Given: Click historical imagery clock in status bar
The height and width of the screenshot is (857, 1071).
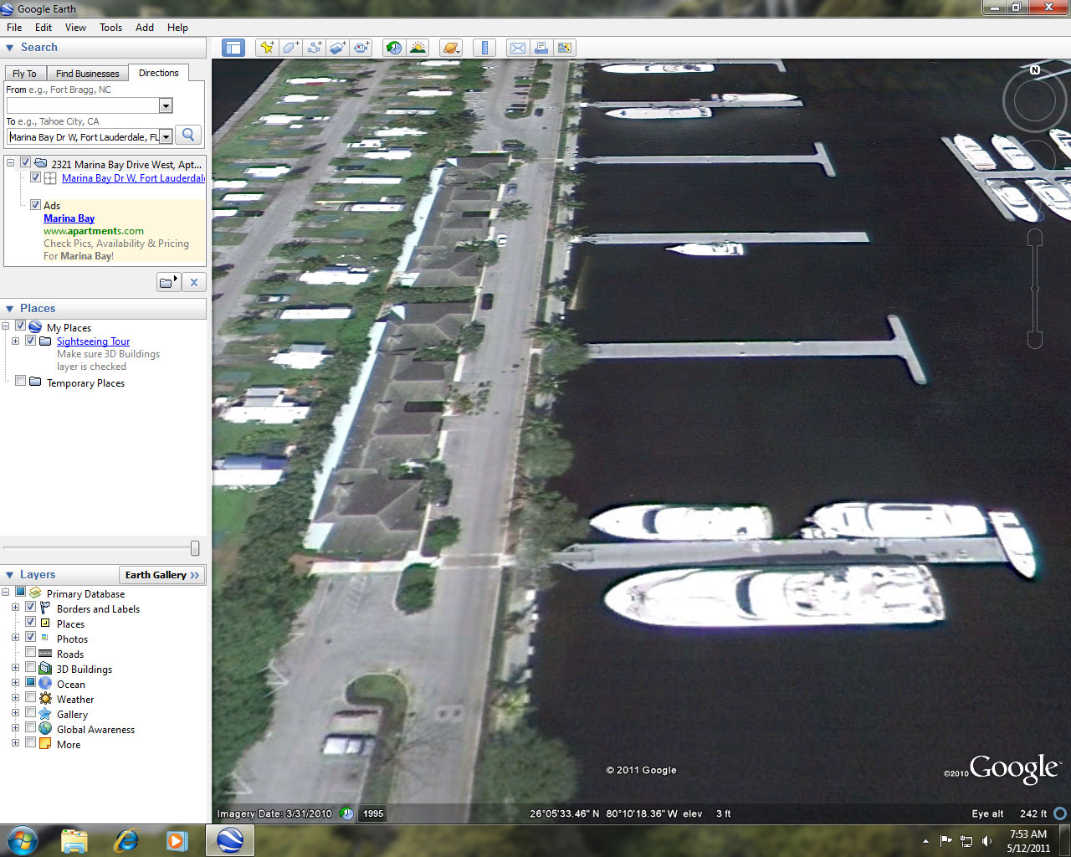Looking at the screenshot, I should (x=346, y=813).
